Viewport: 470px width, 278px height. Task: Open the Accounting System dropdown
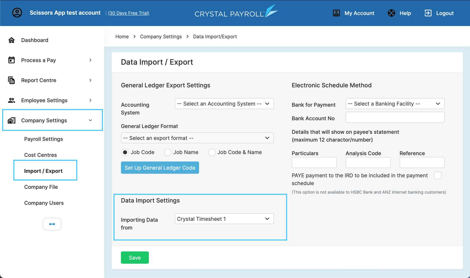coord(224,104)
